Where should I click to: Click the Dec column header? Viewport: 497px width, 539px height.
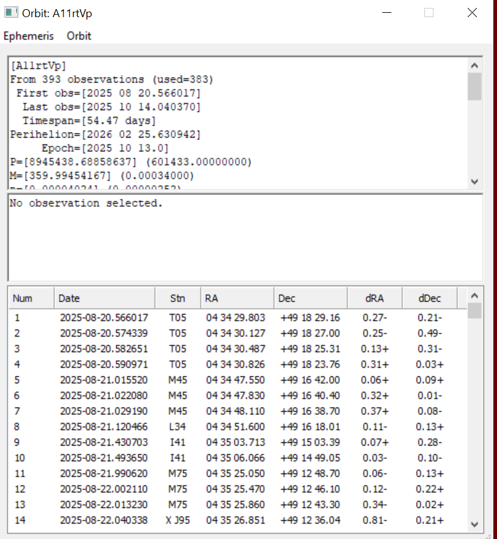tap(310, 299)
